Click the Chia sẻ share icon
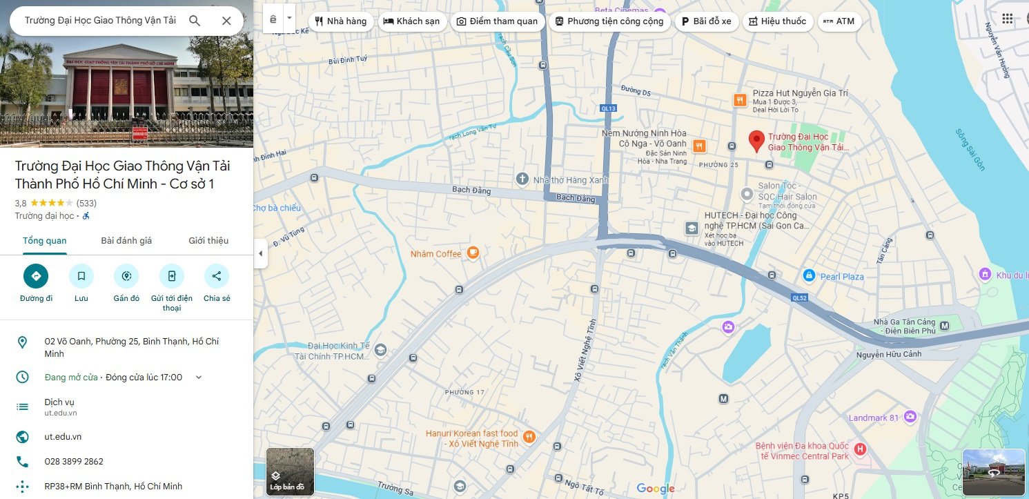 (217, 276)
